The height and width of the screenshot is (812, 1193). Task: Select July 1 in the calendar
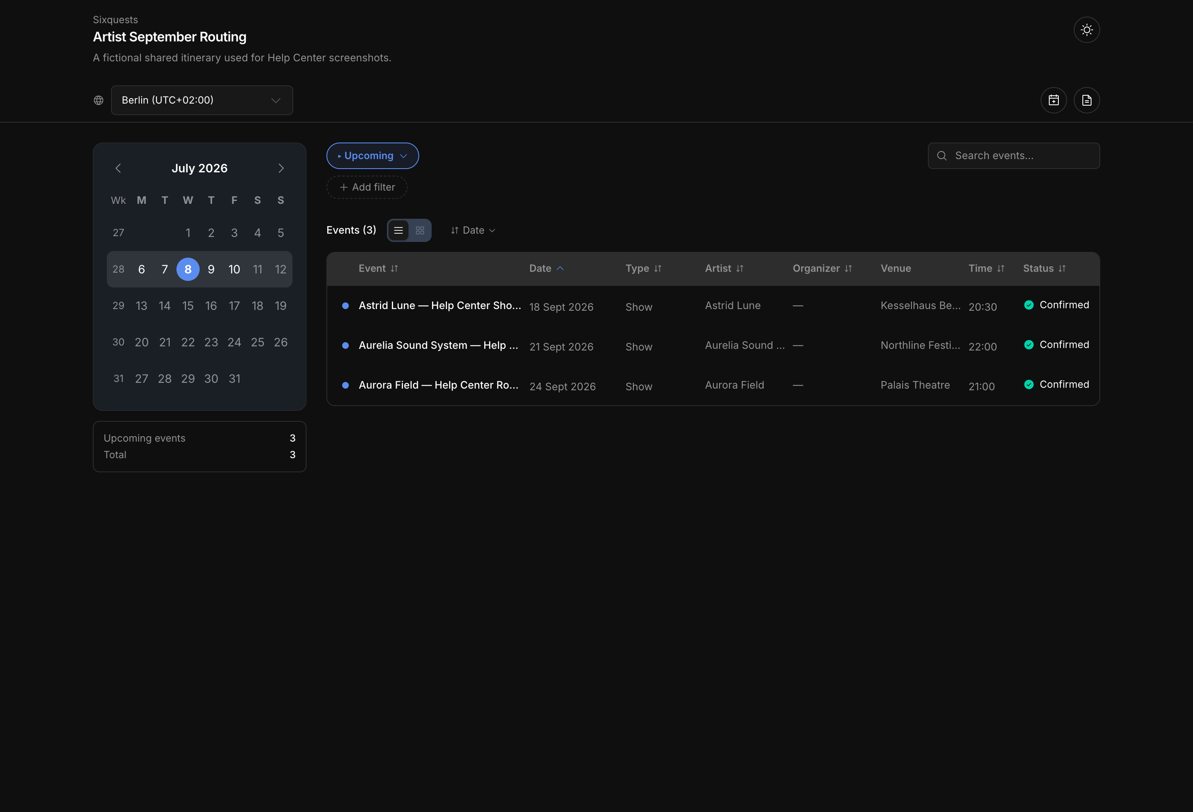point(188,233)
